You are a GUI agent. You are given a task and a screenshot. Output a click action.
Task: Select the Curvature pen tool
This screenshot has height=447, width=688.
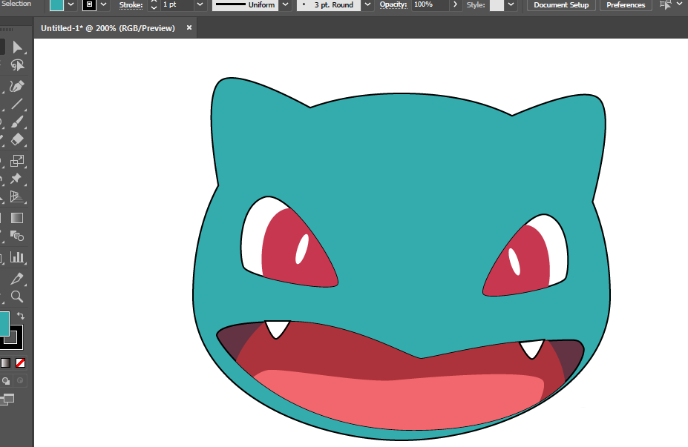click(16, 86)
